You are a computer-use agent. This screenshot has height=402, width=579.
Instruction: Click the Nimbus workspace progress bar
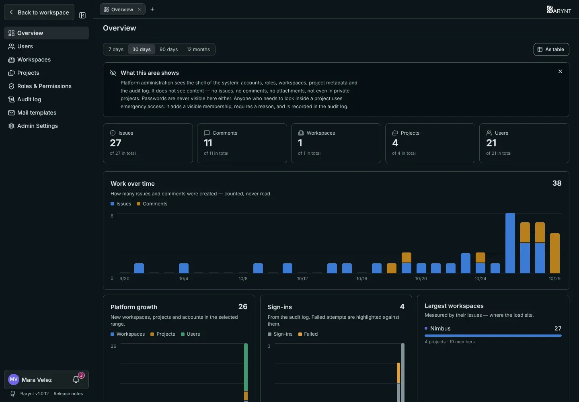(x=493, y=336)
